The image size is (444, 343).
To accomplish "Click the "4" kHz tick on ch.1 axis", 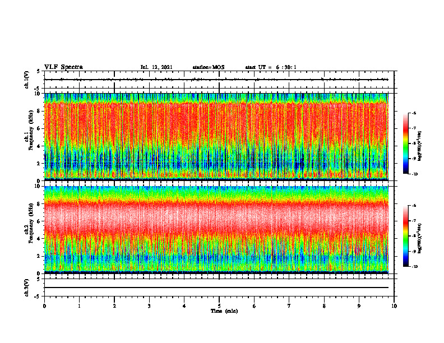I will coord(39,146).
